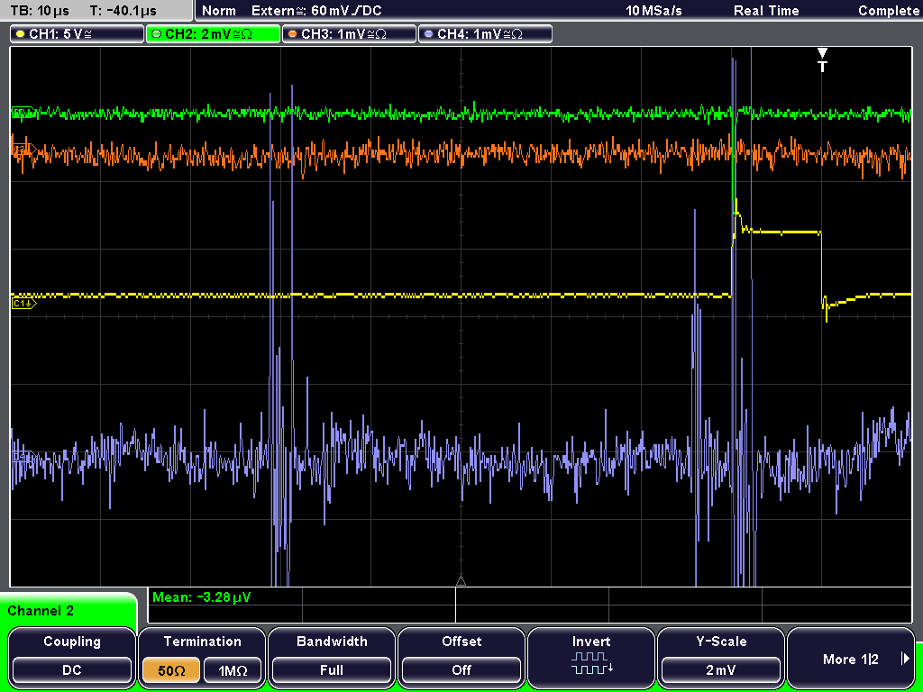Go to More 1|2 menu page
923x692 pixels.
(851, 658)
